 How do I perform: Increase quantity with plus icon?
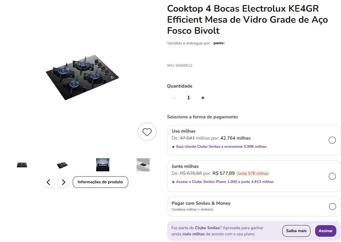[x=203, y=98]
